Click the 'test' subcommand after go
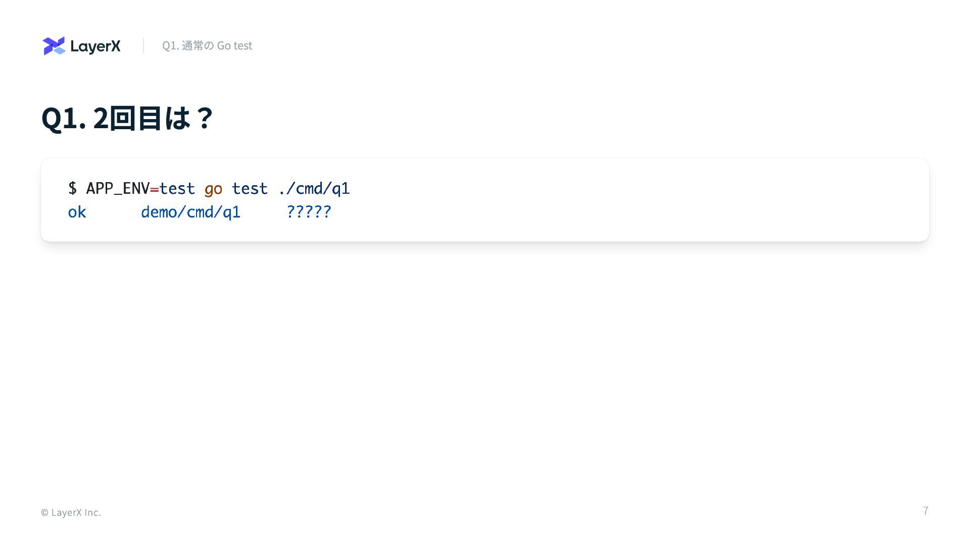 pos(250,188)
